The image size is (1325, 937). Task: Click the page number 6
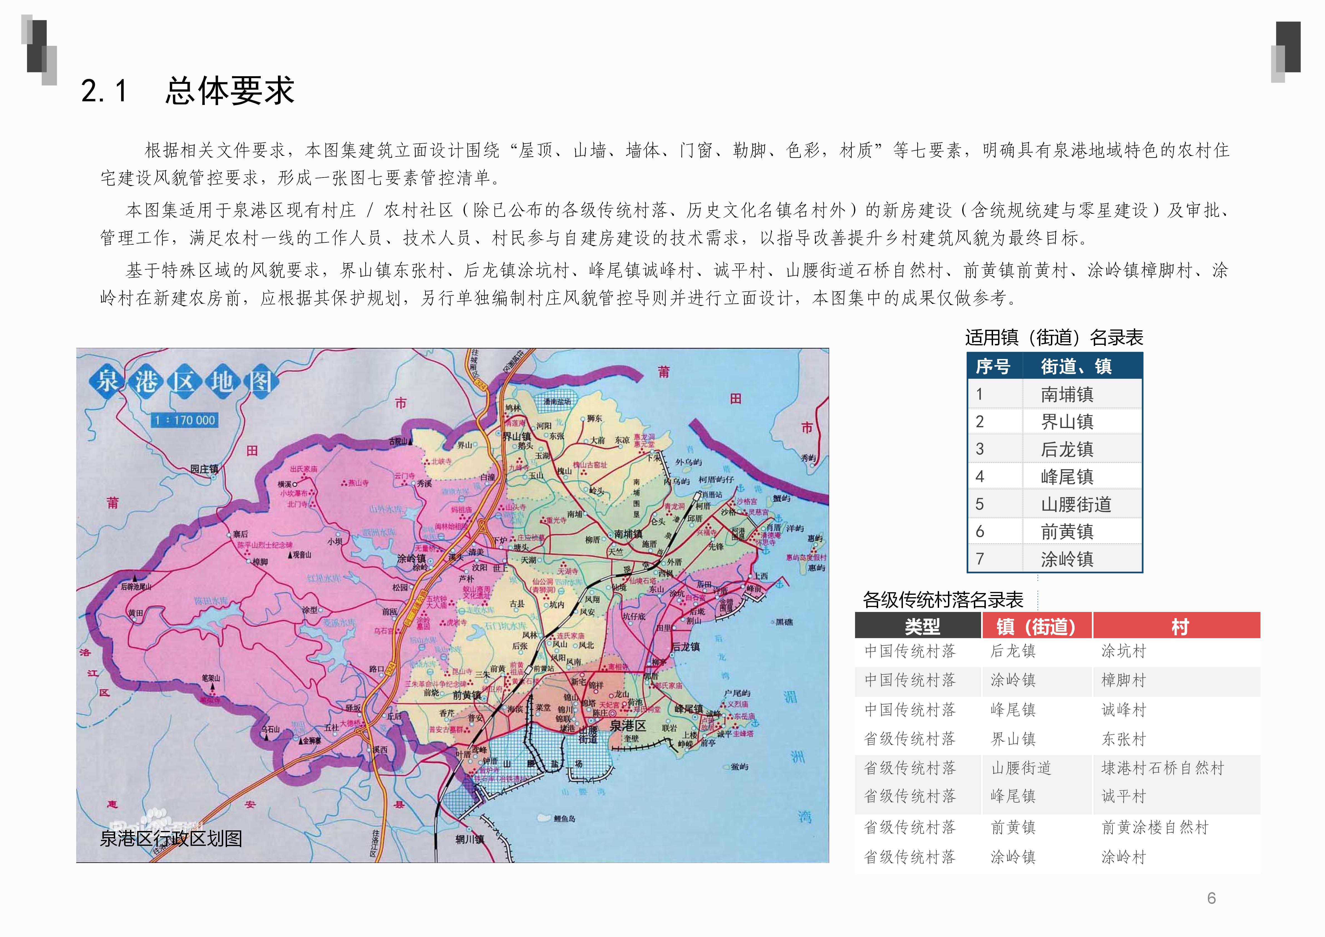[1211, 898]
